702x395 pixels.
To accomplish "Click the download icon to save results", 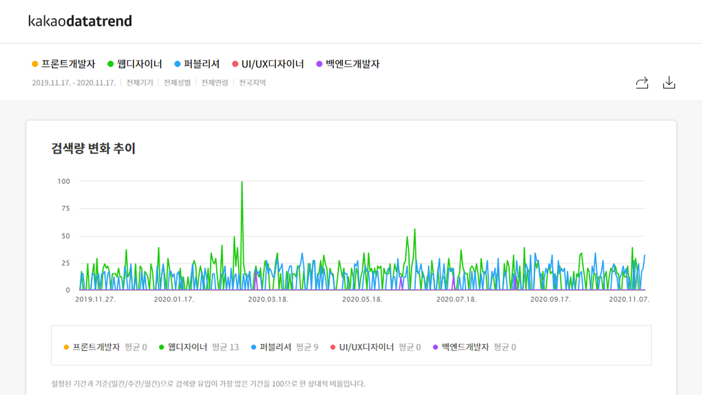I will click(x=669, y=82).
